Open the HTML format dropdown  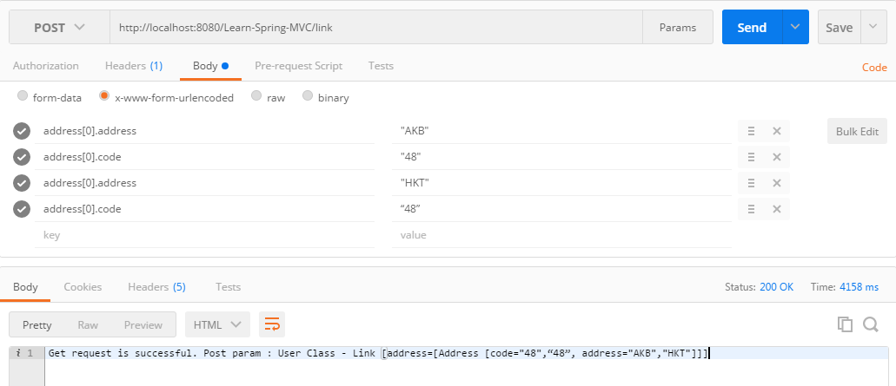point(217,324)
